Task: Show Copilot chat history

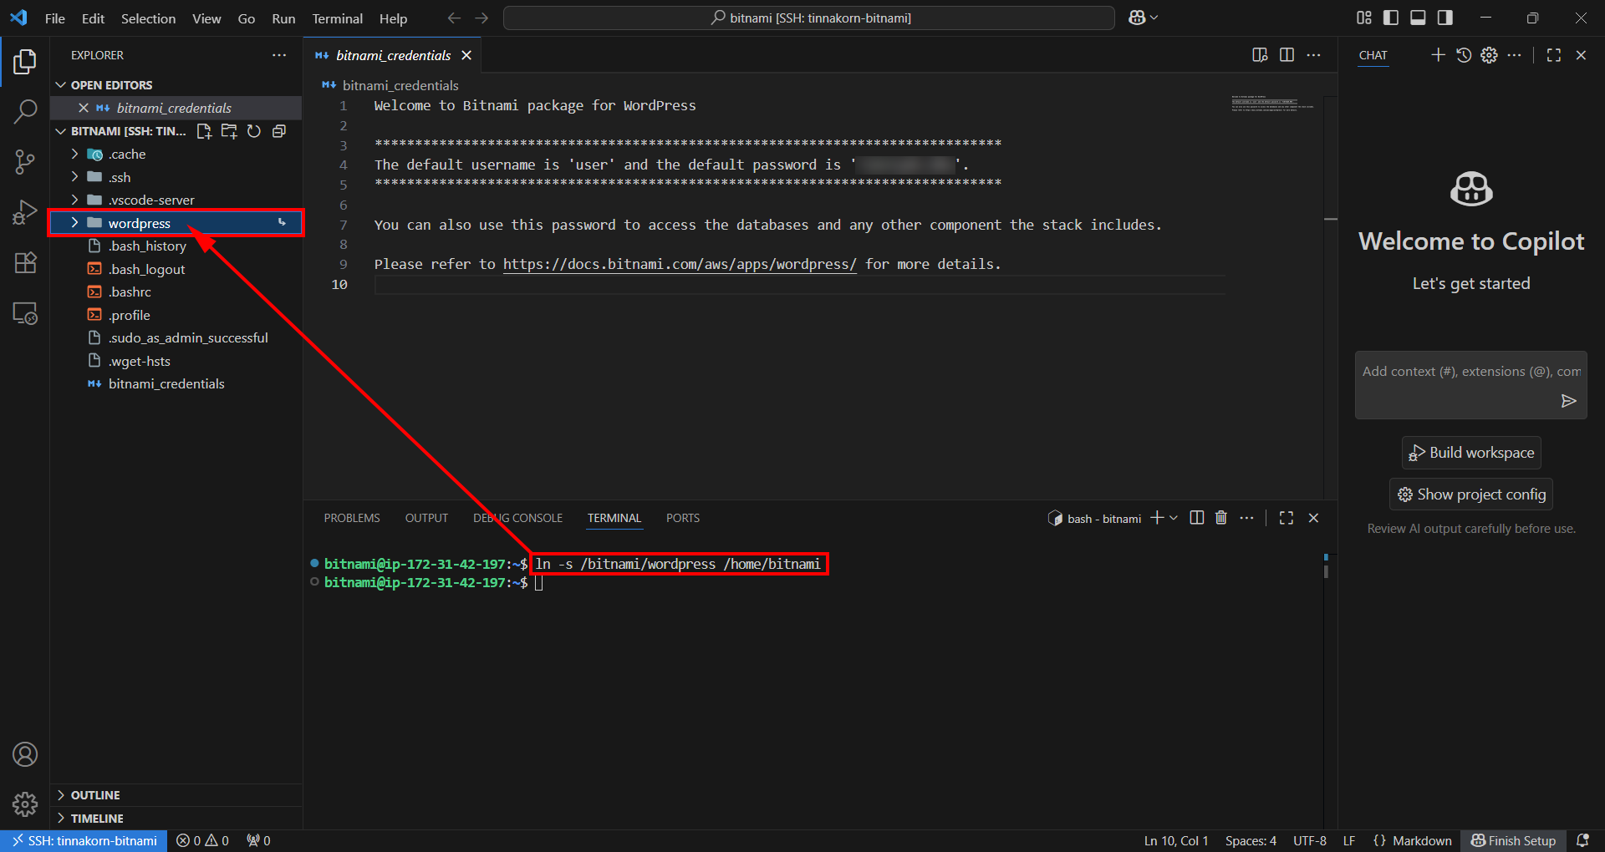Action: coord(1464,55)
